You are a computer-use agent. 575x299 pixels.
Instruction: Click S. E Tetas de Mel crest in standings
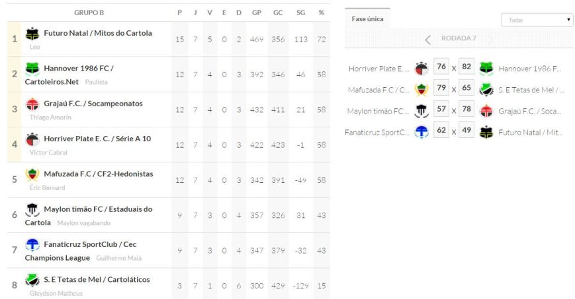32,280
